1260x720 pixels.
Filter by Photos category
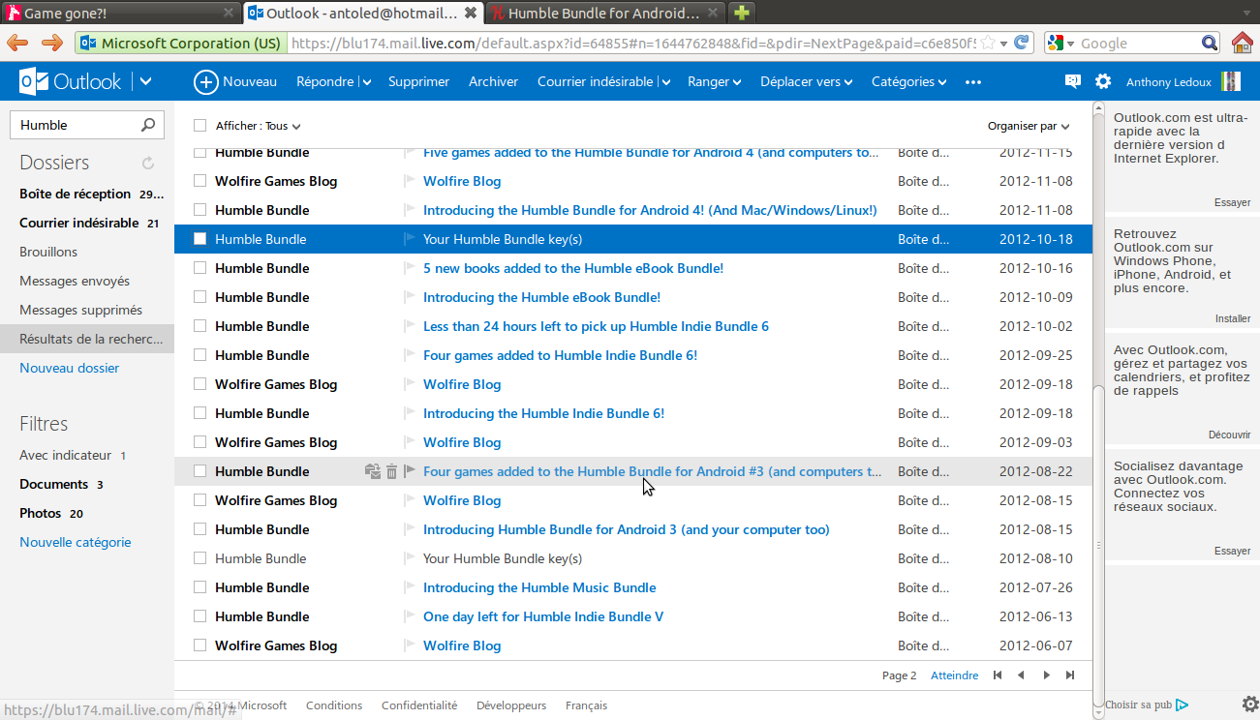[41, 513]
